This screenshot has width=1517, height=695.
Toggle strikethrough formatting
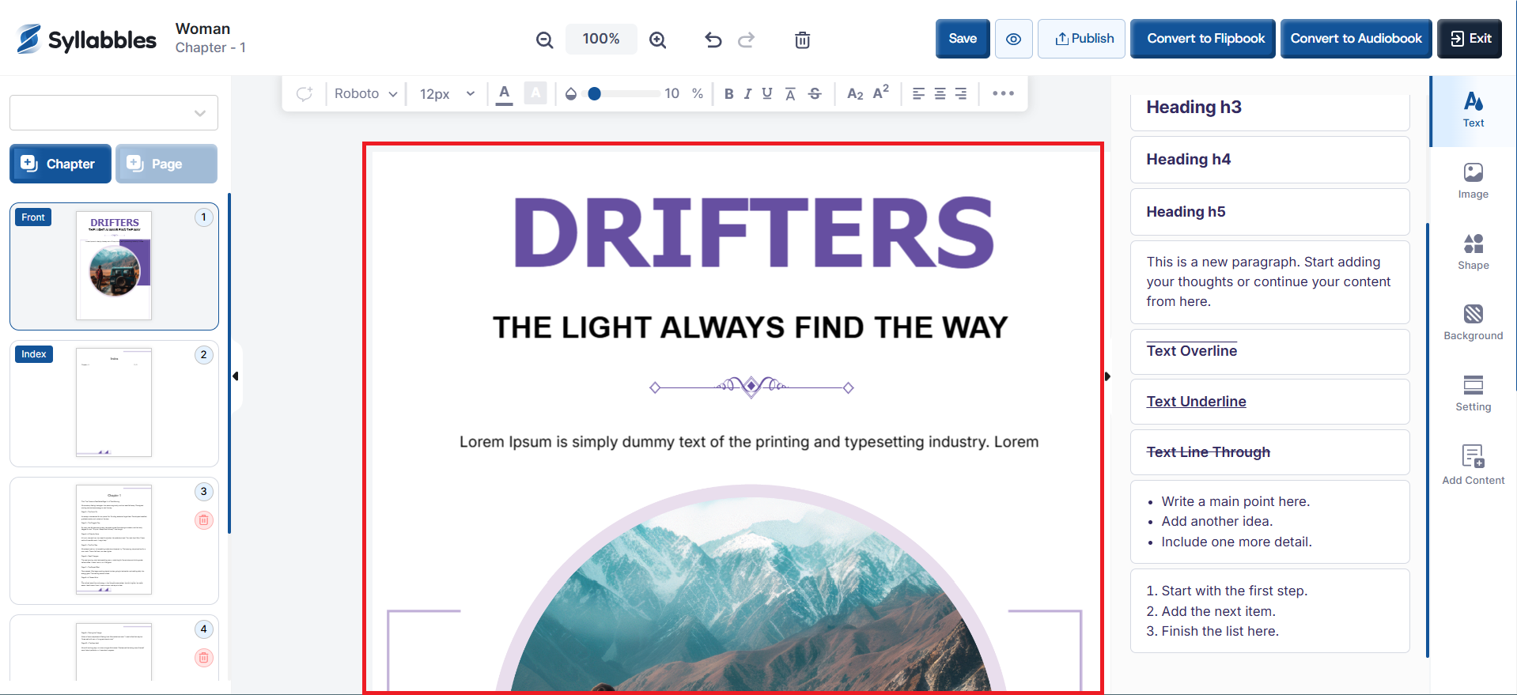point(815,94)
